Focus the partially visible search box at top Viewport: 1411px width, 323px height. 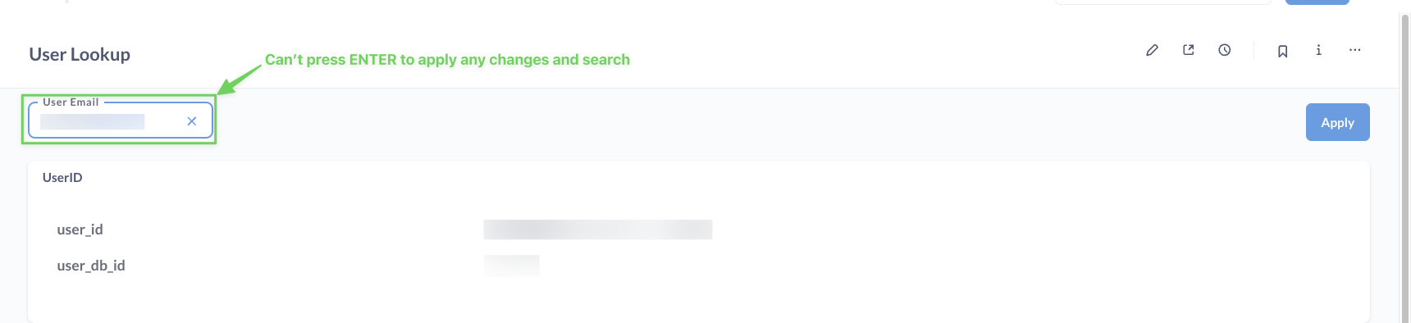tap(1162, 2)
